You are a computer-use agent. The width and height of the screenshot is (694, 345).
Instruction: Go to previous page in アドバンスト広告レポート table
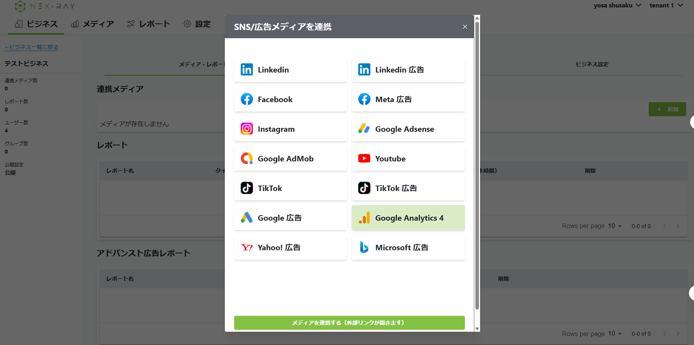[665, 334]
